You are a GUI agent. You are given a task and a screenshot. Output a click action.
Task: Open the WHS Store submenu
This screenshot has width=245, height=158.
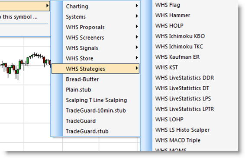pyautogui.click(x=95, y=58)
